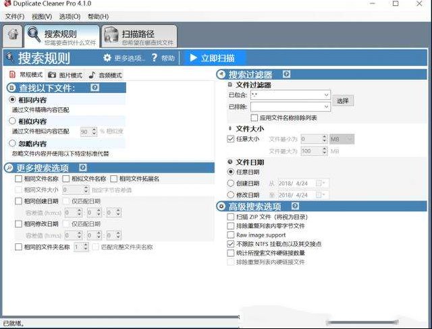Open the MB file size unit dropdown

point(342,139)
